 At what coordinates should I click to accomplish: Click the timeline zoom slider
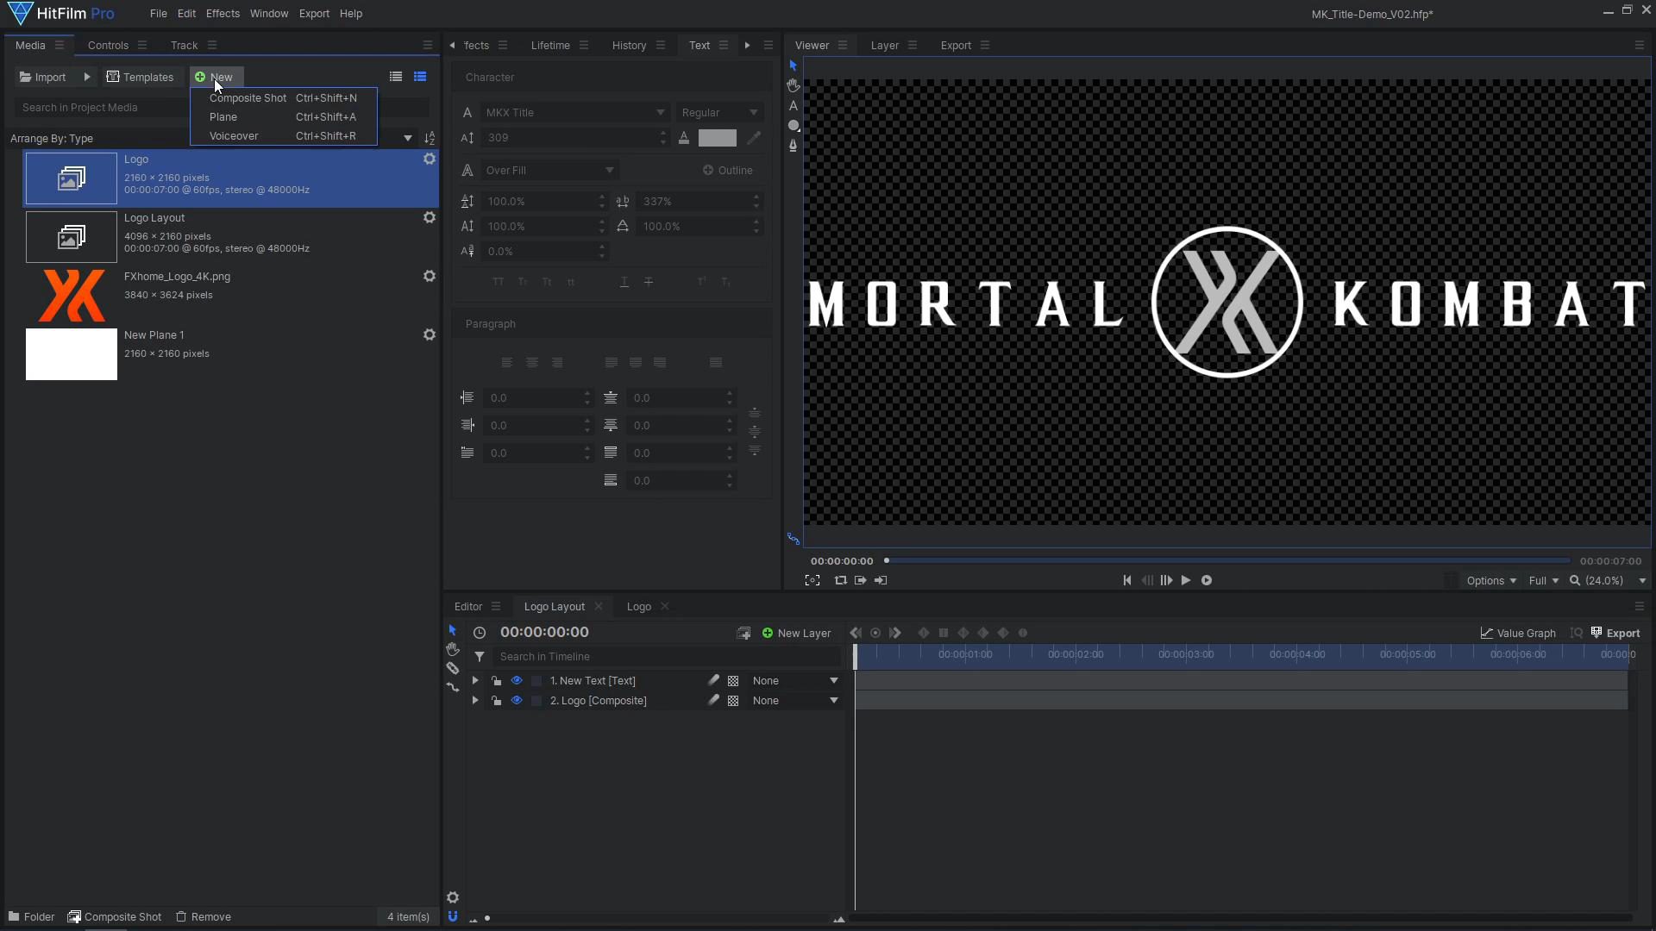(655, 918)
